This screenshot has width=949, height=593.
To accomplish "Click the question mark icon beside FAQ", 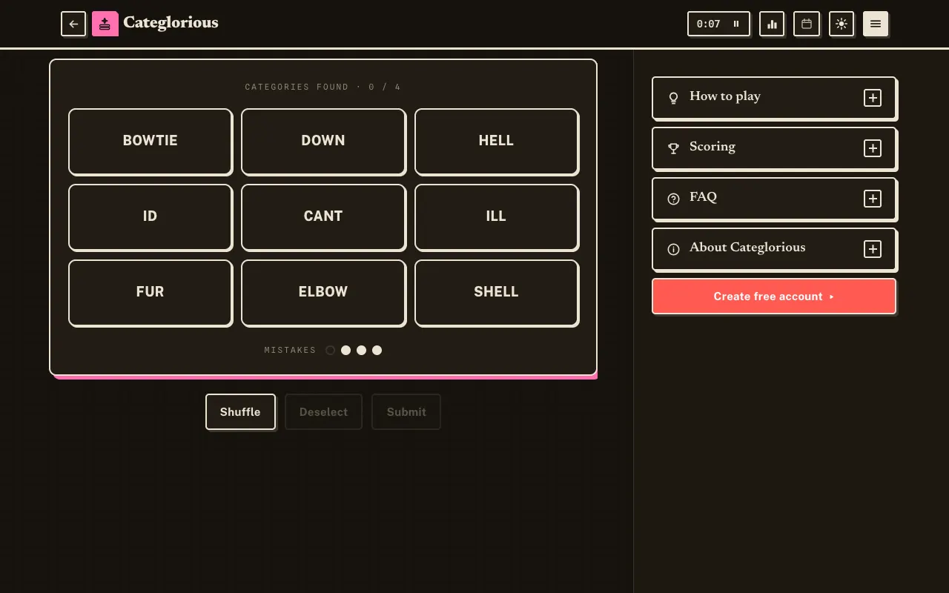I will pos(673,199).
